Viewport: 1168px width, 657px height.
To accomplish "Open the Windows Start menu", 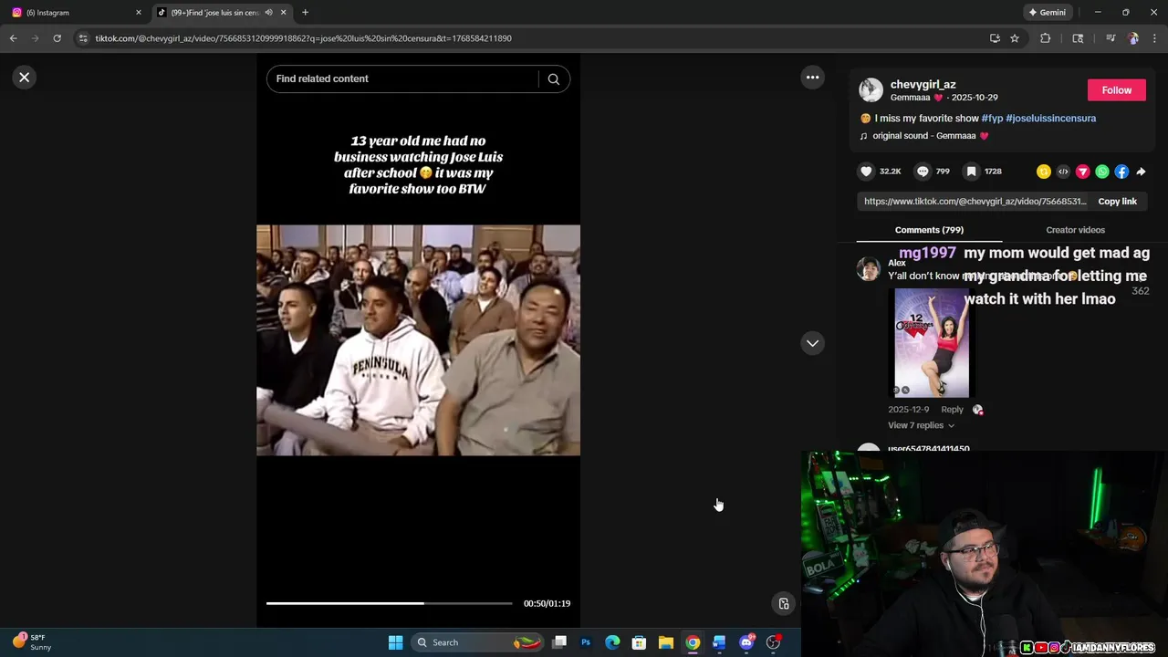I will pos(395,642).
